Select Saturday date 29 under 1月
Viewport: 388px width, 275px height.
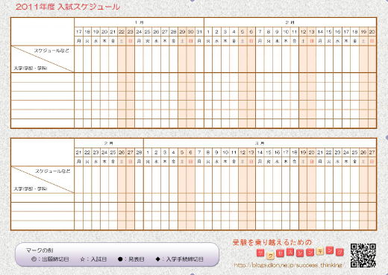(x=182, y=31)
